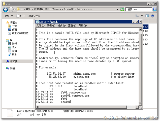Expand the arrow after the System32 breadcrumb
This screenshot has height=121, width=160.
point(75,9)
